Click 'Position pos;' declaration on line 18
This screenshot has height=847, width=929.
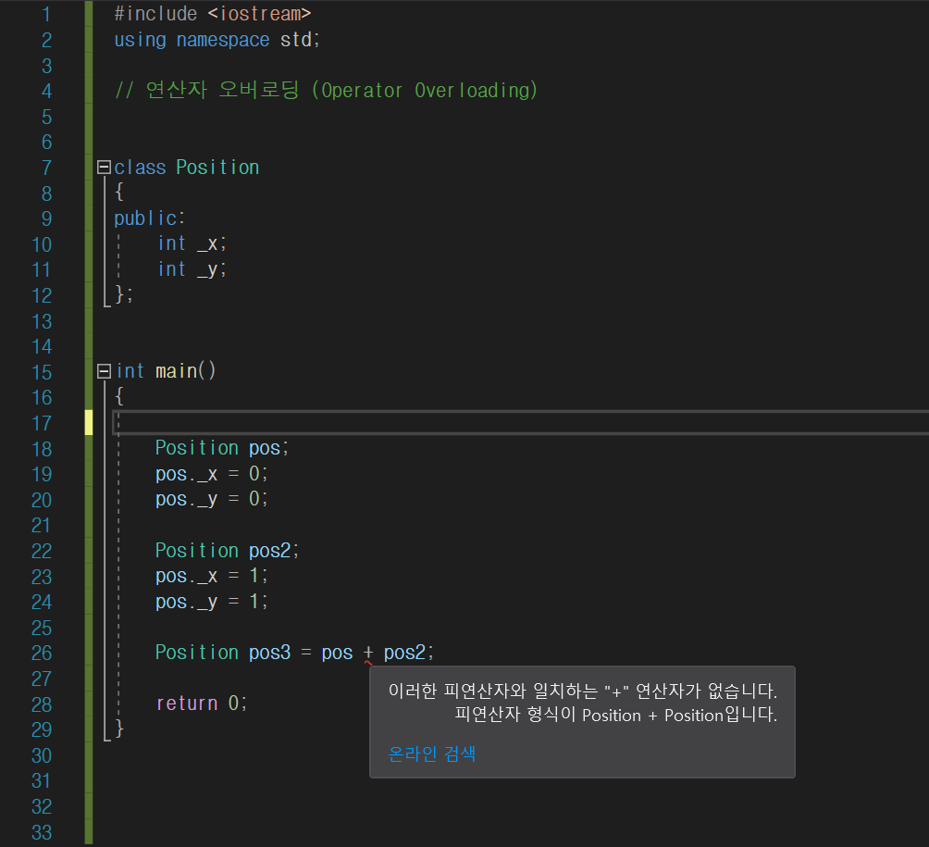[221, 448]
